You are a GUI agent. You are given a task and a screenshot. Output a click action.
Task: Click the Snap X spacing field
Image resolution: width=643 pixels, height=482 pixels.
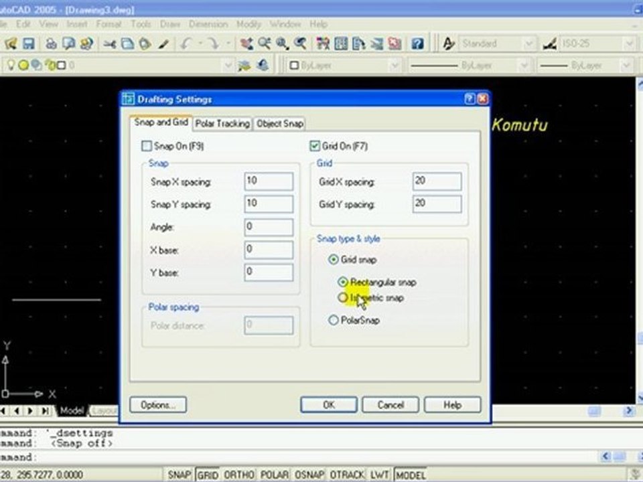tap(269, 181)
